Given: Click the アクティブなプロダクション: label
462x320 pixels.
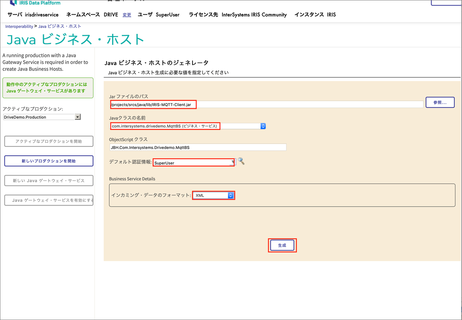Looking at the screenshot, I should pos(33,109).
